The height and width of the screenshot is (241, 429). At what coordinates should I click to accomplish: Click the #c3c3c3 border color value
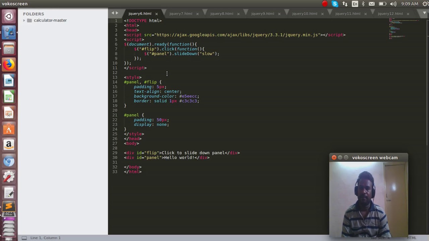click(188, 101)
